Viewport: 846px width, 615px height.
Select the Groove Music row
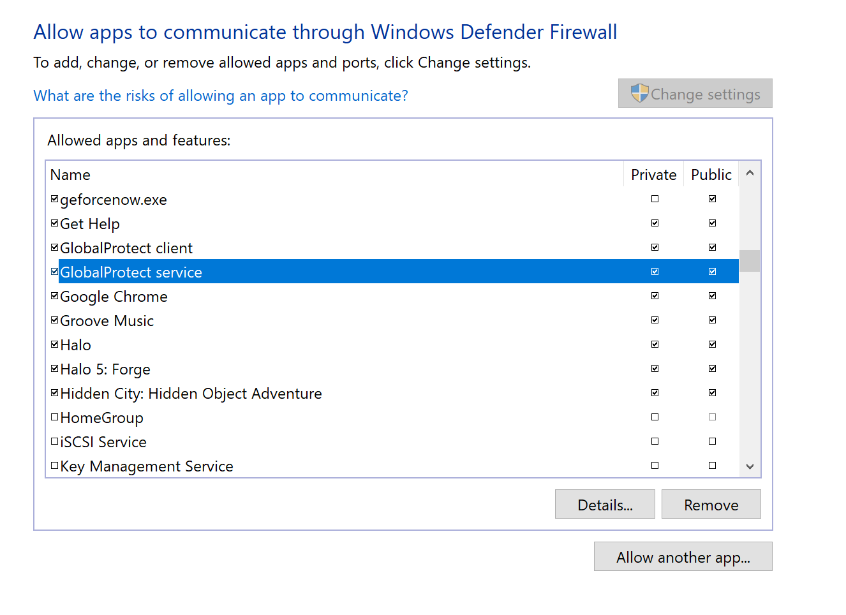click(x=107, y=321)
